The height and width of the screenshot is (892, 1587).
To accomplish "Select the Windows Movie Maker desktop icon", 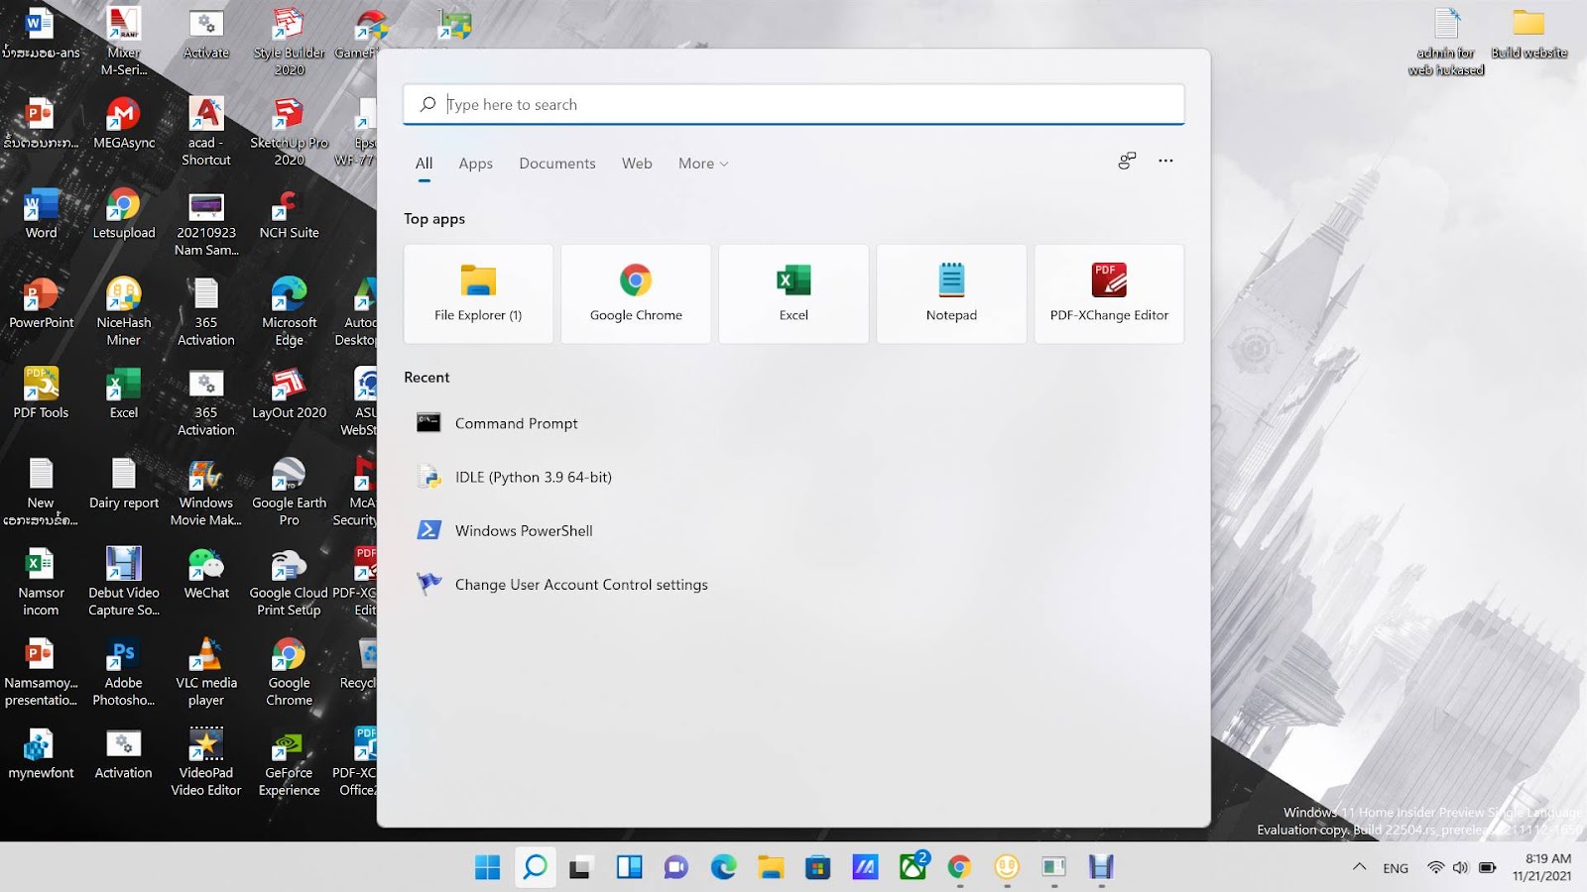I will (x=206, y=493).
